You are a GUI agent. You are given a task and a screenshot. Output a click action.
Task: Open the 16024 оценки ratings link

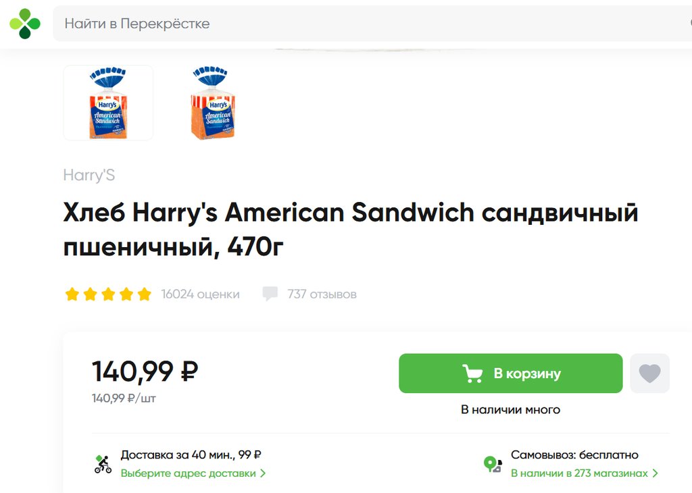pyautogui.click(x=200, y=294)
